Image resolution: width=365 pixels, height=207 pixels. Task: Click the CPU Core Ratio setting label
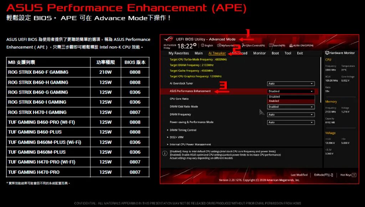[x=179, y=99]
